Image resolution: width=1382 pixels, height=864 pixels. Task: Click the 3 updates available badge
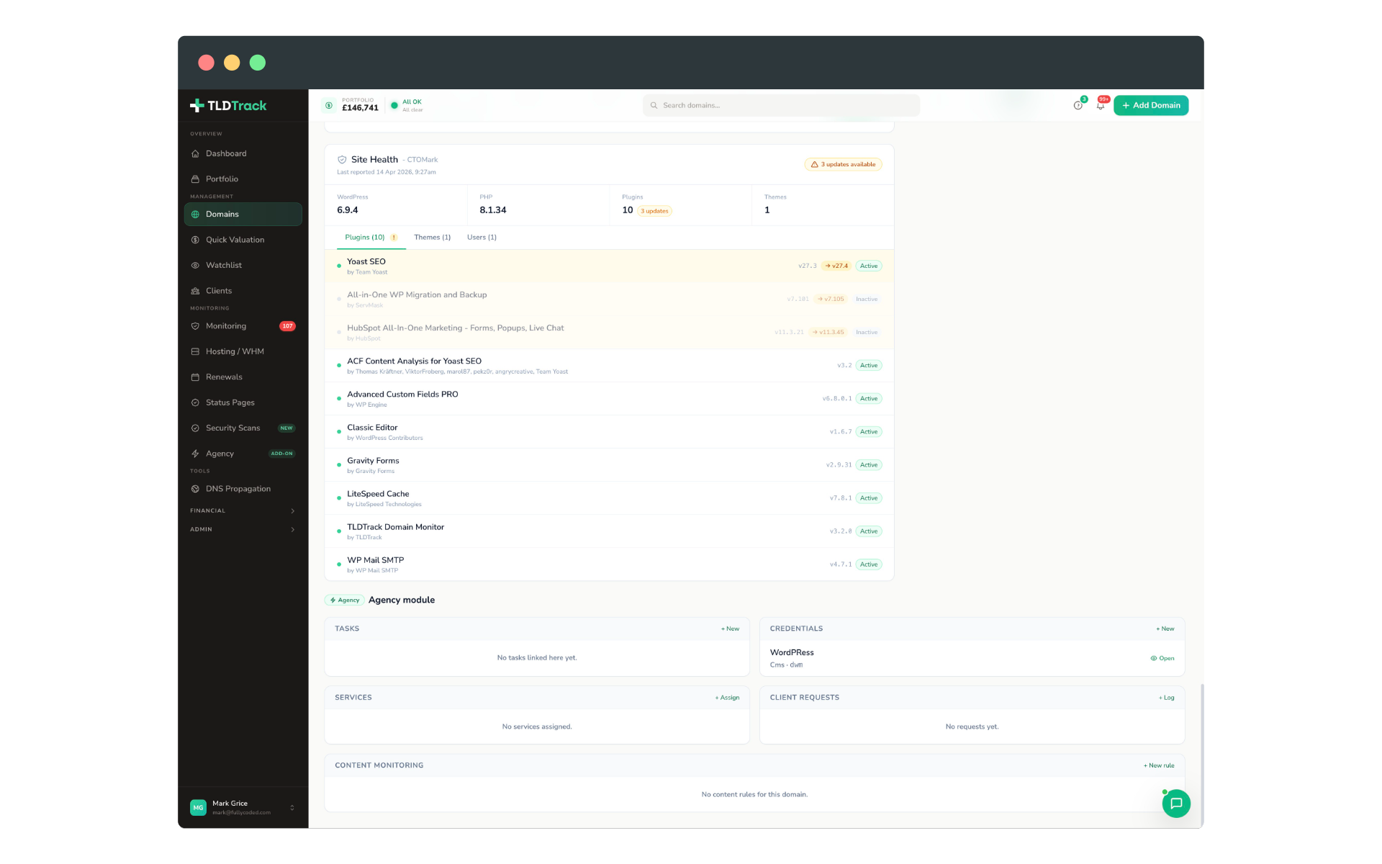[x=843, y=165]
